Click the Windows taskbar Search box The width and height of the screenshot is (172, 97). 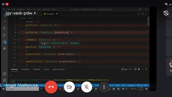pos(22,89)
